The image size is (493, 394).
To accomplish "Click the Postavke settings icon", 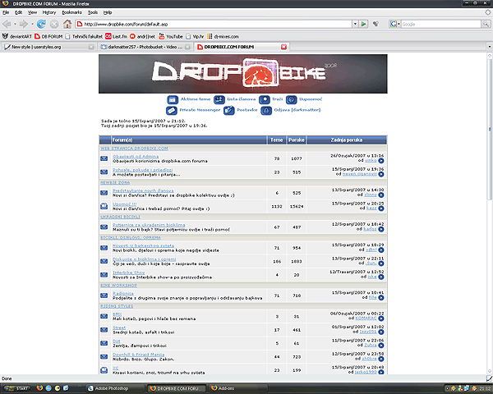I will point(229,111).
